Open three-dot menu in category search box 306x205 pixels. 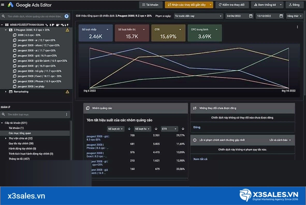(x=67, y=114)
